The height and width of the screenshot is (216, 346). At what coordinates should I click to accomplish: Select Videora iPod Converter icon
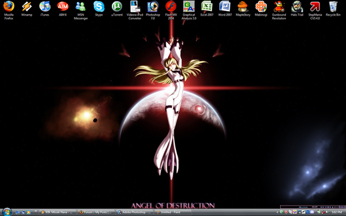pos(135,10)
